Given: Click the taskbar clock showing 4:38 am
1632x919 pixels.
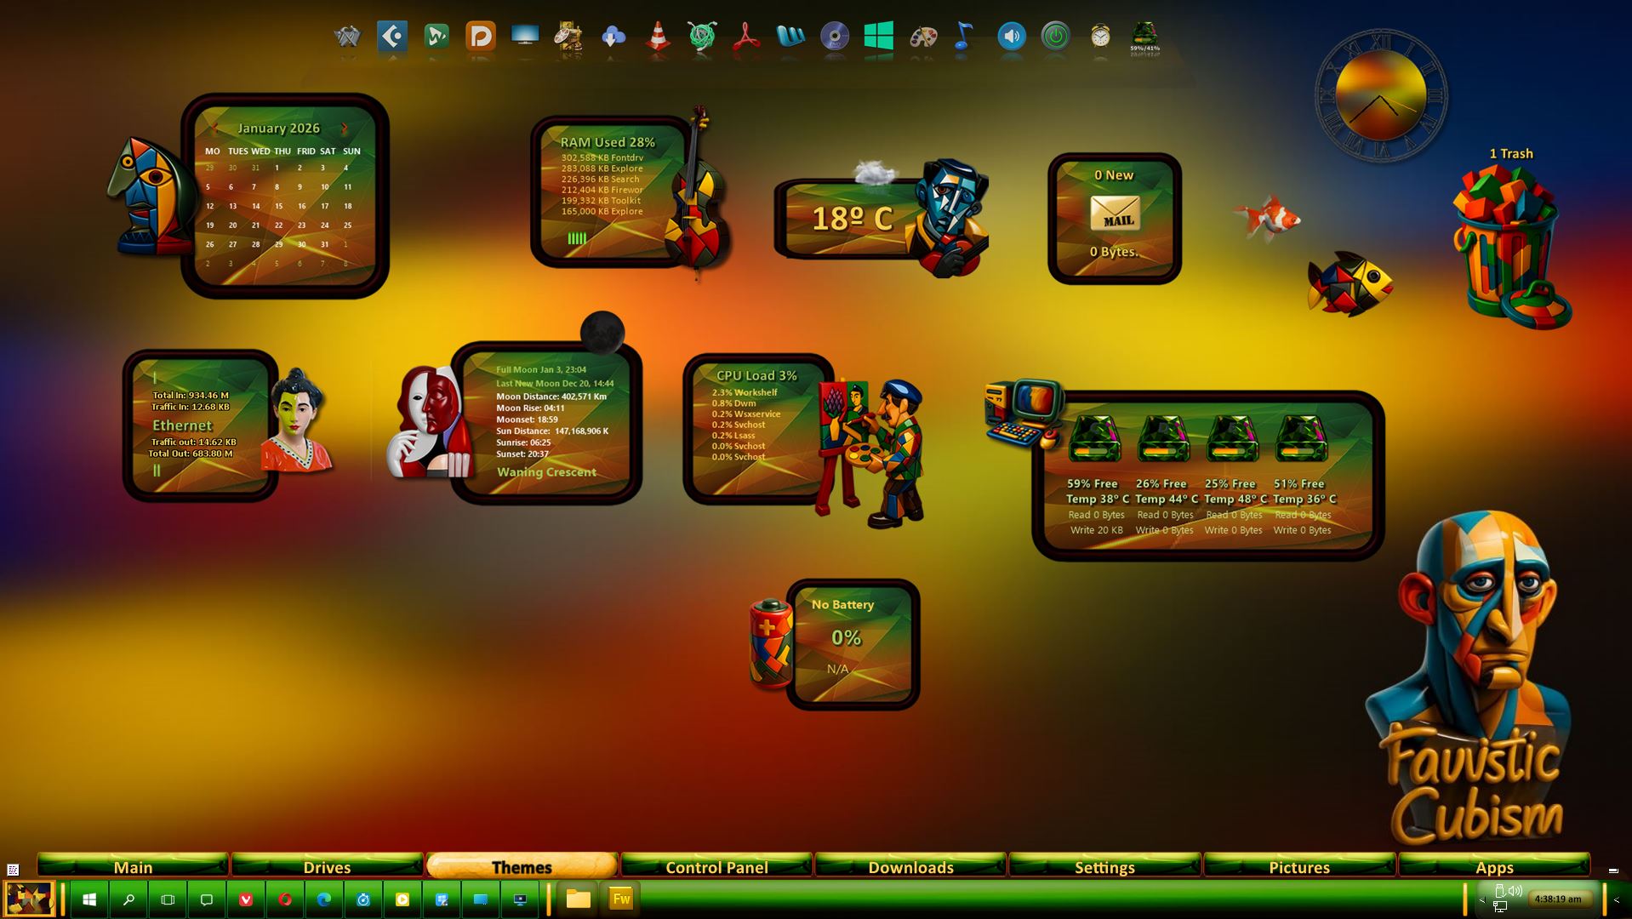Looking at the screenshot, I should coord(1558,899).
